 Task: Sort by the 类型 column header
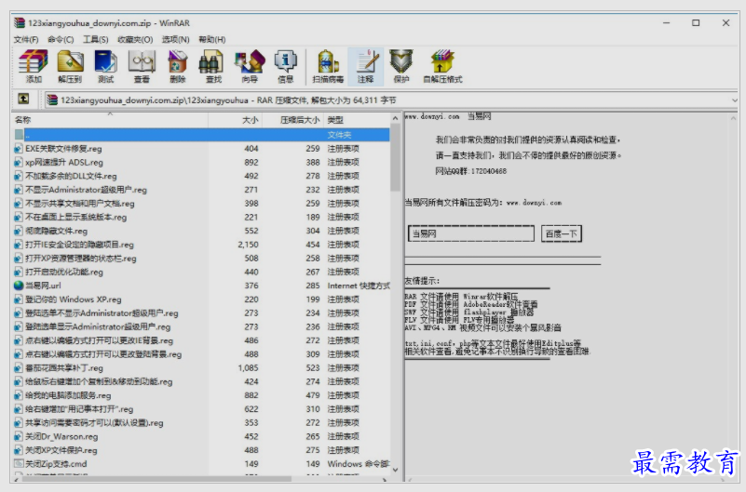pos(357,120)
